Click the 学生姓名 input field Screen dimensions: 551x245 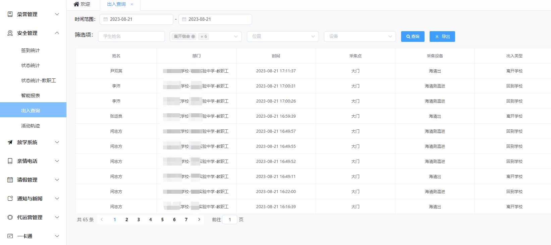pyautogui.click(x=131, y=37)
